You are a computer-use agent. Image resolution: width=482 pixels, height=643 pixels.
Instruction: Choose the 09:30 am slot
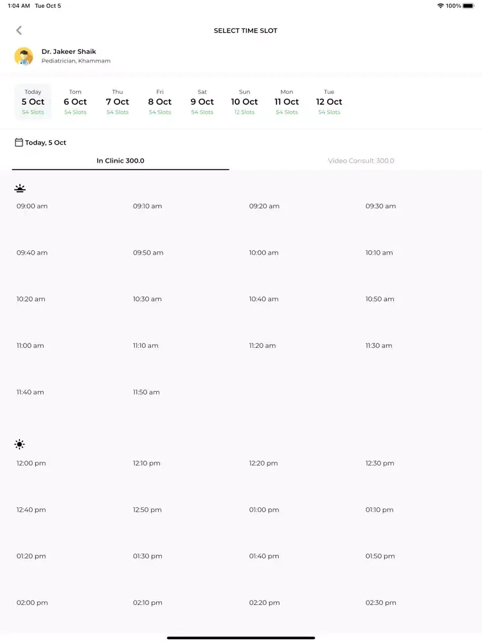coord(380,206)
